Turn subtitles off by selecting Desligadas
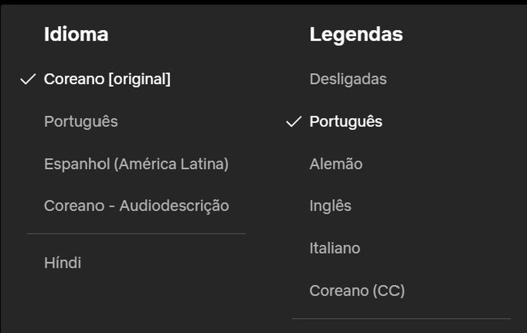Screen dimensions: 527x333 [348, 79]
